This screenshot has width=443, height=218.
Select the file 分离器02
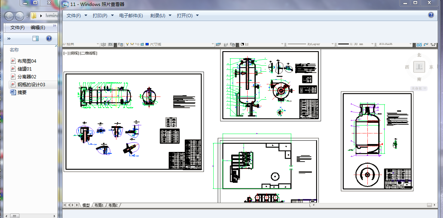point(27,77)
